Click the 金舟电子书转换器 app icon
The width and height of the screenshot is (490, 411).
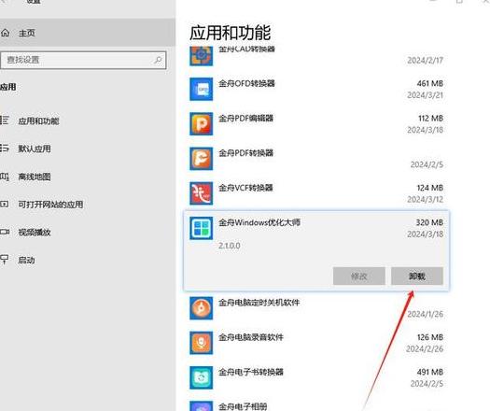pyautogui.click(x=202, y=377)
